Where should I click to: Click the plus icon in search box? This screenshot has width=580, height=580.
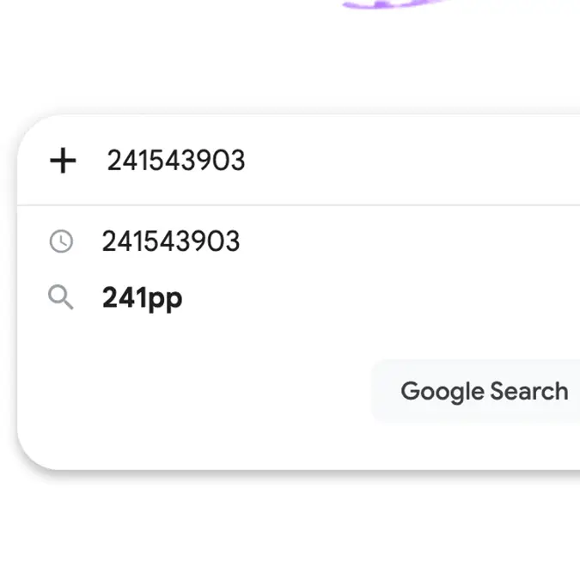[x=63, y=161]
